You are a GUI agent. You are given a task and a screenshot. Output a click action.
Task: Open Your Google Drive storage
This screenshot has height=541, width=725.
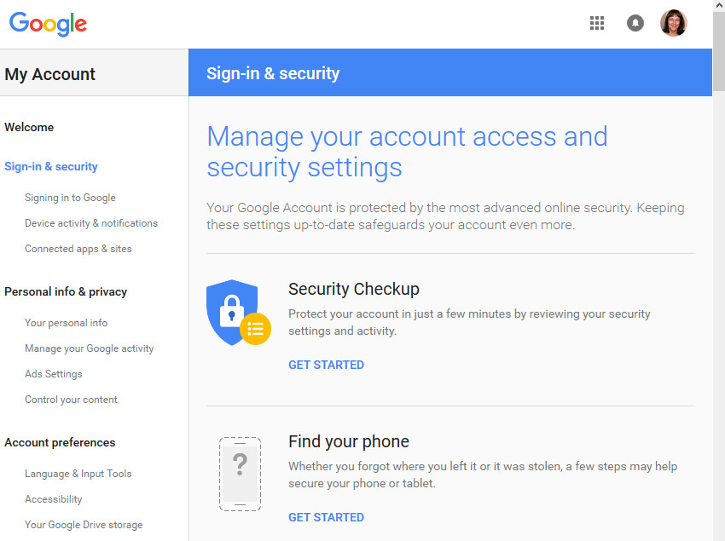pyautogui.click(x=84, y=525)
